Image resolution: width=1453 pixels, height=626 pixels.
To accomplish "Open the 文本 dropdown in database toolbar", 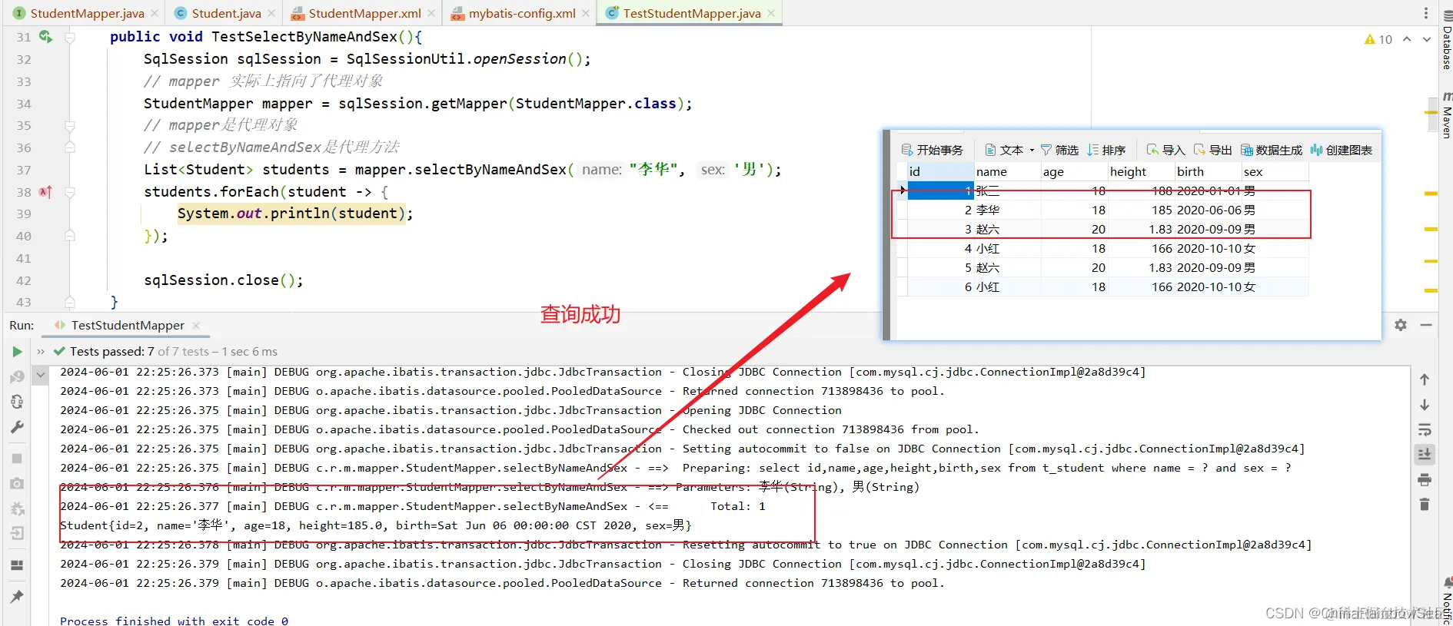I will pos(1009,150).
